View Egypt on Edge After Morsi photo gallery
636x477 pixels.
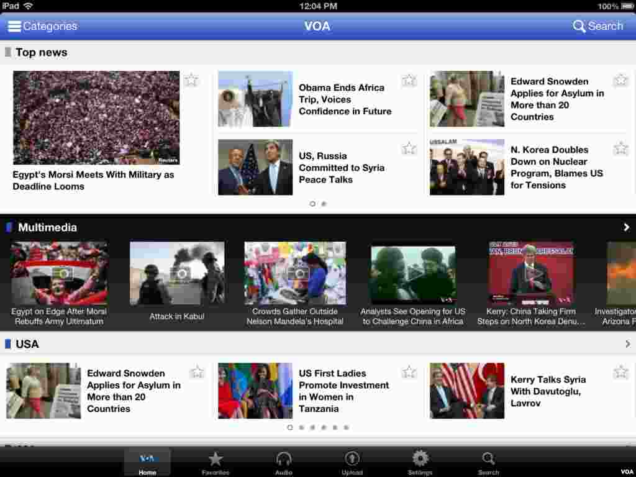(59, 273)
